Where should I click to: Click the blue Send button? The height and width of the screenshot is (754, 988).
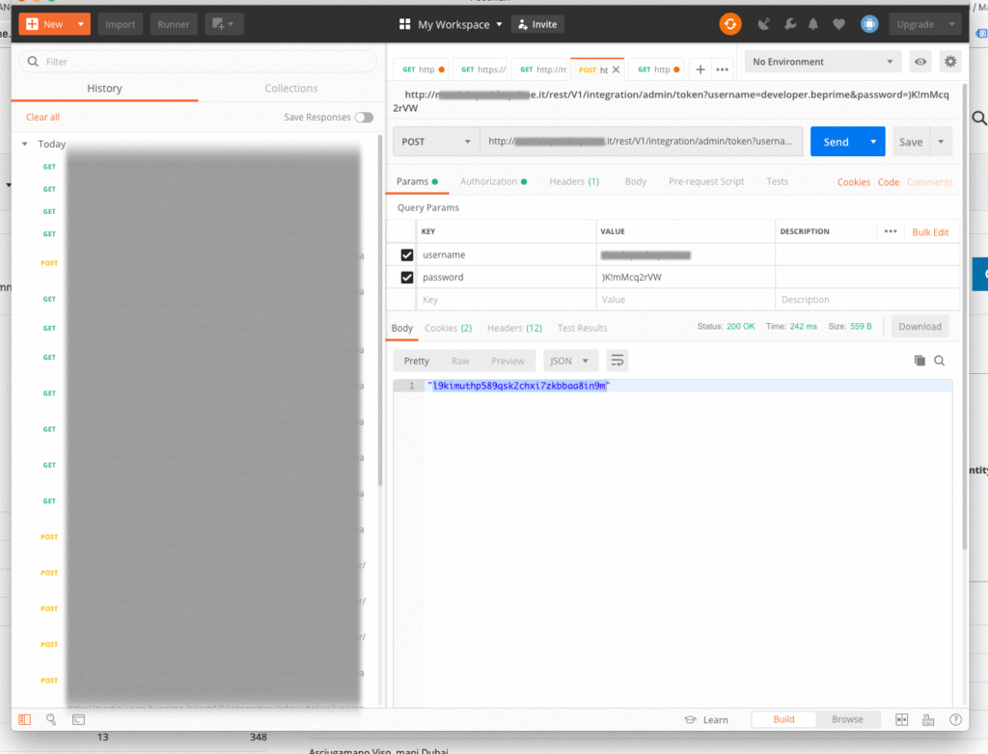pos(837,142)
